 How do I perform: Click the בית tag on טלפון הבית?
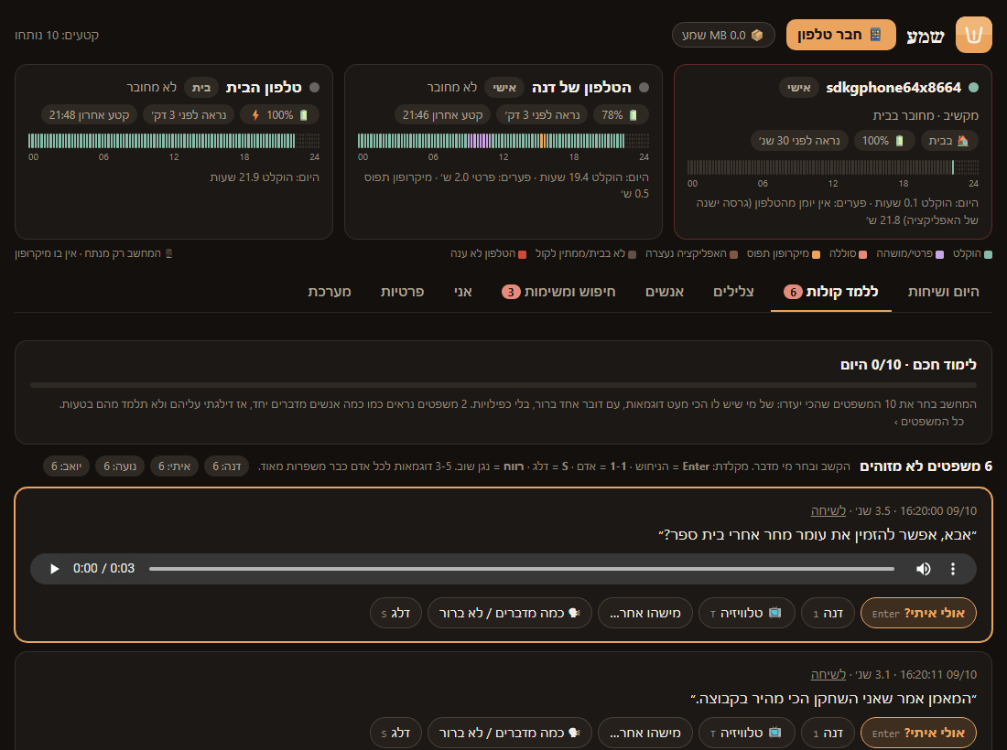201,87
